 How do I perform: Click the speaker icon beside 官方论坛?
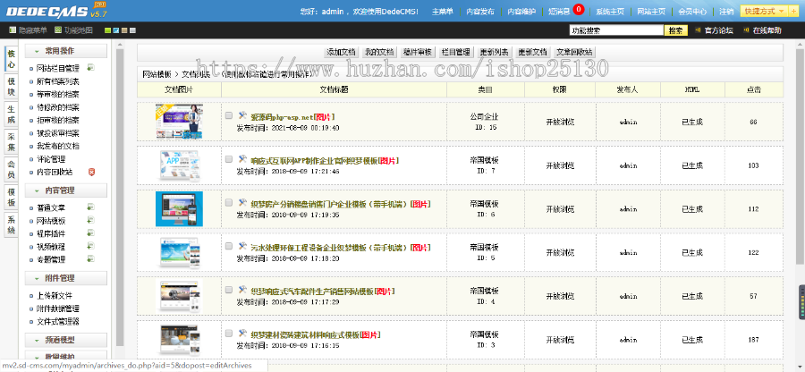click(x=699, y=30)
